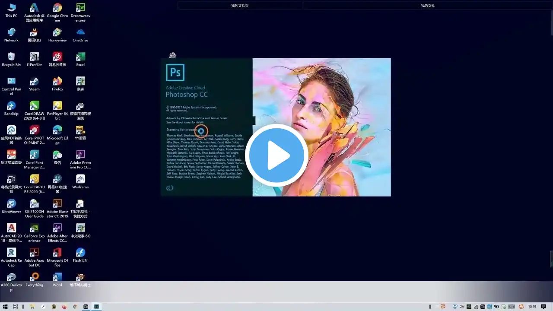Open the Honeyview image viewer shortcut
Screen dimensions: 553x311
click(x=57, y=35)
